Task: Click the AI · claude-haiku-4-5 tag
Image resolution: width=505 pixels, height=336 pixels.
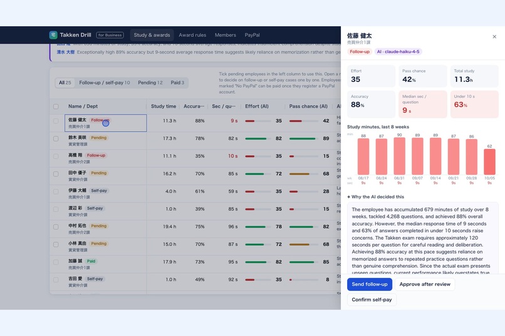Action: pyautogui.click(x=398, y=51)
